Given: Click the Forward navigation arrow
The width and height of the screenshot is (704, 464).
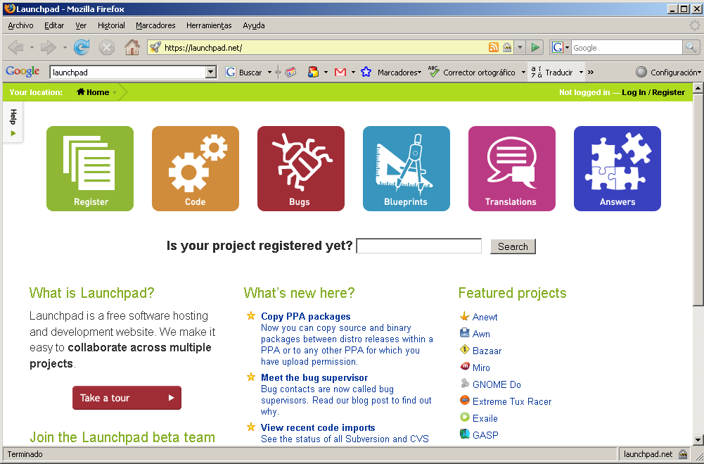Looking at the screenshot, I should 48,47.
